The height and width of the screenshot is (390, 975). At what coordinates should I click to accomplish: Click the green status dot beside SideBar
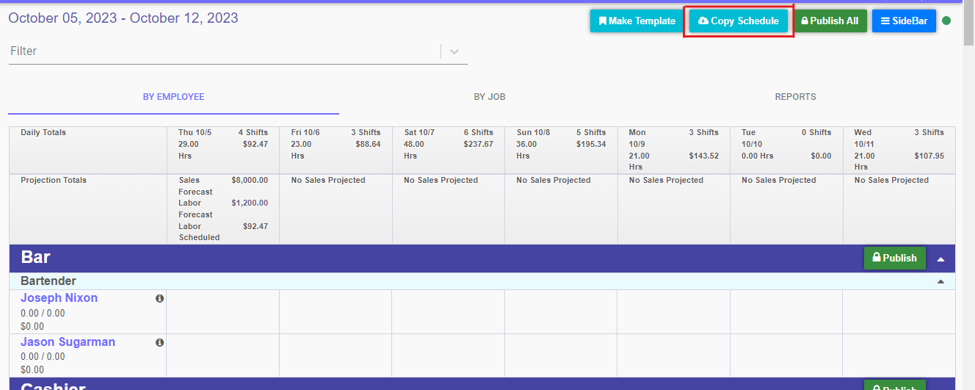point(946,21)
